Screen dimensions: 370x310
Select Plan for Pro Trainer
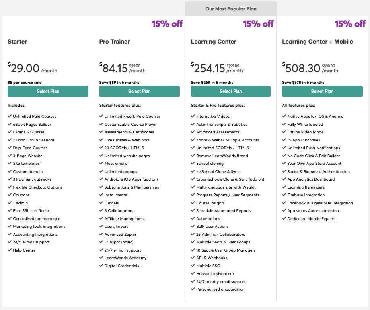click(x=139, y=91)
